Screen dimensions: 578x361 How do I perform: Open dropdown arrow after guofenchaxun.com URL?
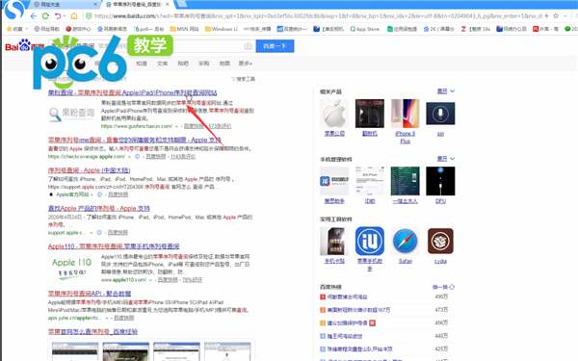(176, 126)
